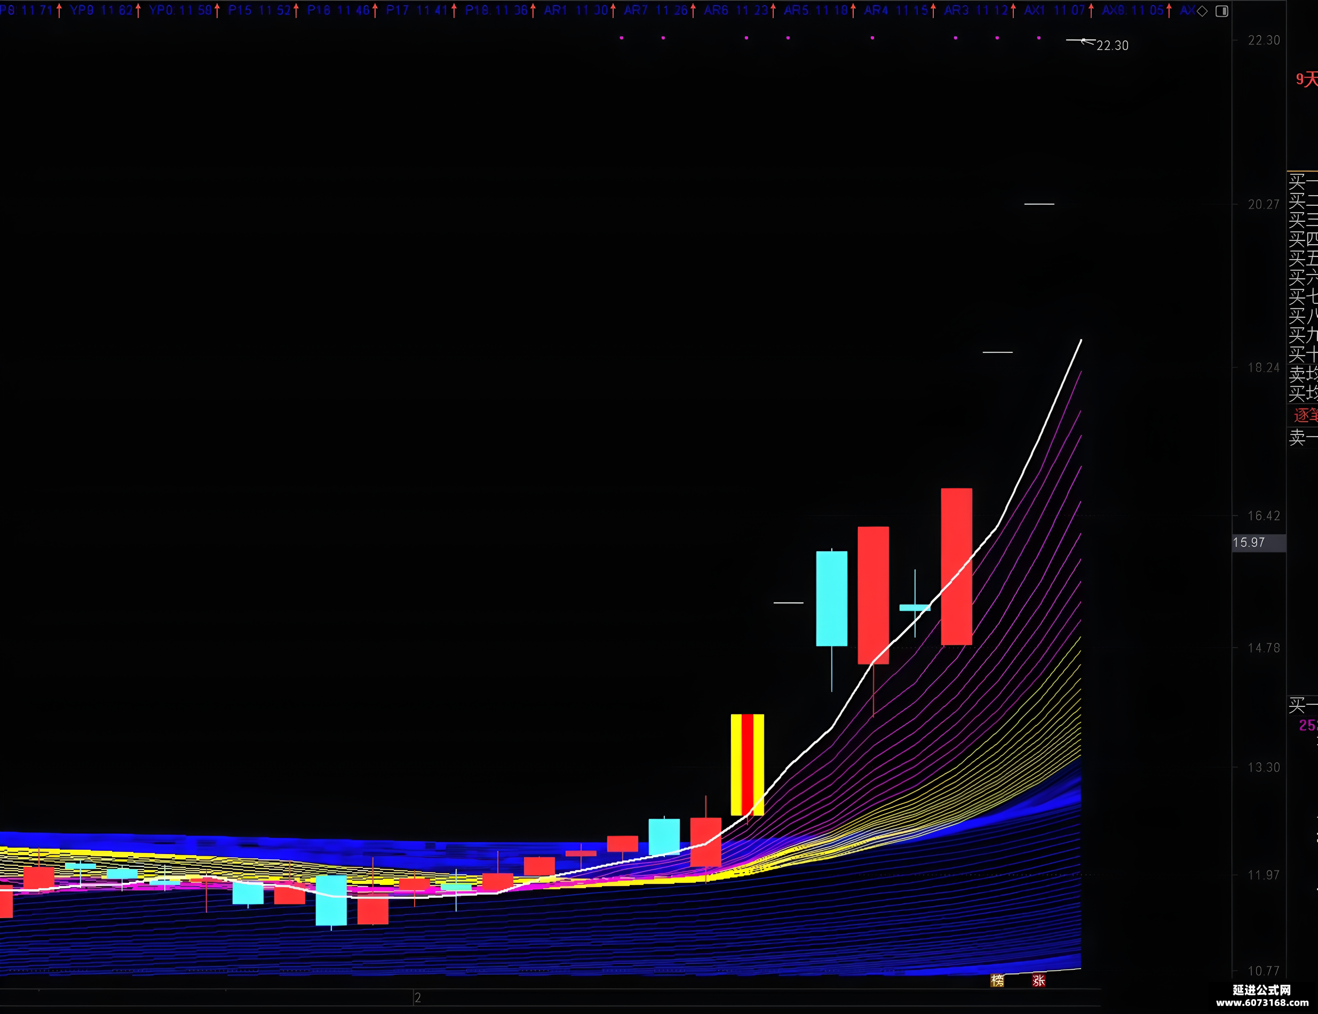
Task: Select the 买五 row in order book
Action: 1303,259
